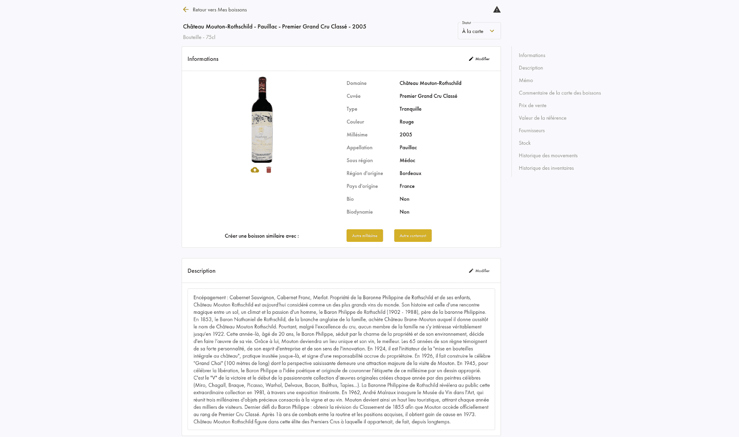Expand the À la carte chevron
This screenshot has width=739, height=437.
(x=492, y=31)
